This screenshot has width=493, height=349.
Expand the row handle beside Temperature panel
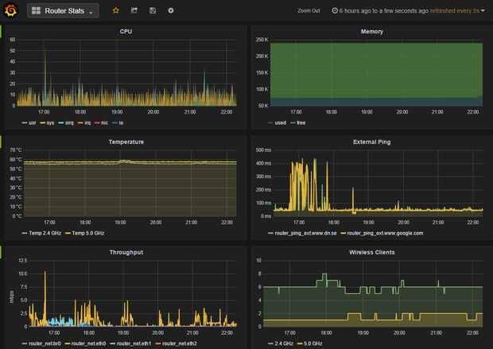(1, 142)
